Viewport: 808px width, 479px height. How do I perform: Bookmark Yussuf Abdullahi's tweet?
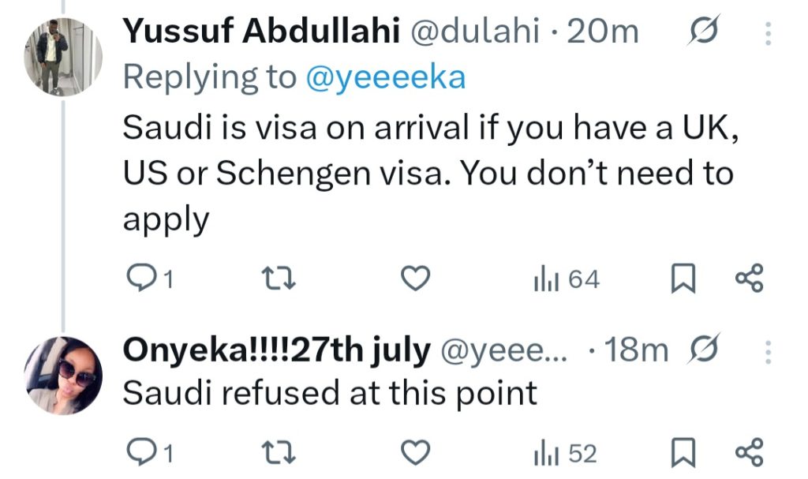pos(680,279)
